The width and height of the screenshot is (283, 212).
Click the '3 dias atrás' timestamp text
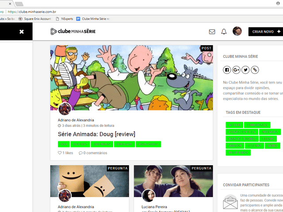point(71,125)
